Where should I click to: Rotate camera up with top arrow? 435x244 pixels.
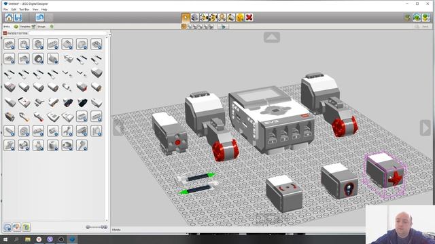coord(272,37)
